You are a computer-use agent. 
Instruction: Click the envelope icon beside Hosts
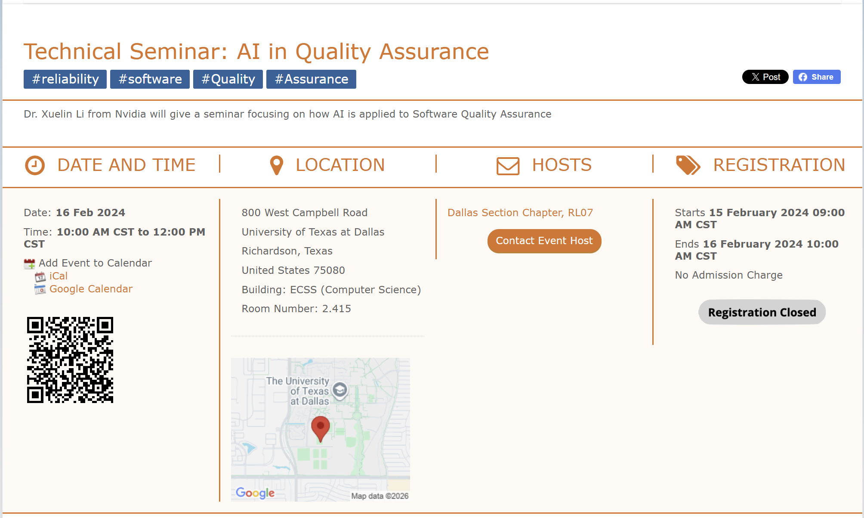click(508, 166)
